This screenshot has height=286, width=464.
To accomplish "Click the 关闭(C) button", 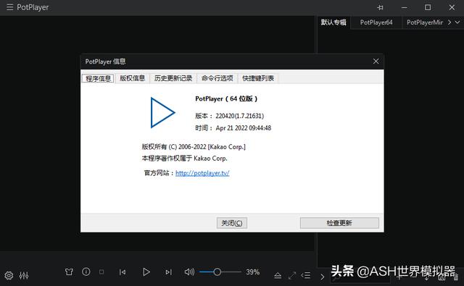I will tap(232, 223).
